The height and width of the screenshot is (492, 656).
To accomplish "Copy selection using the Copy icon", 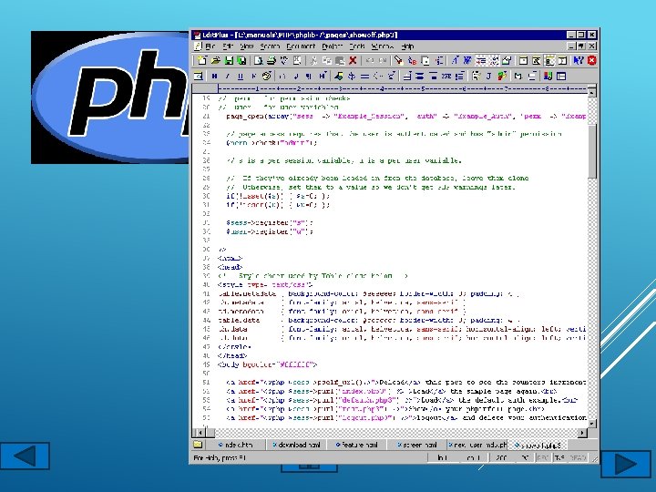I will (327, 61).
